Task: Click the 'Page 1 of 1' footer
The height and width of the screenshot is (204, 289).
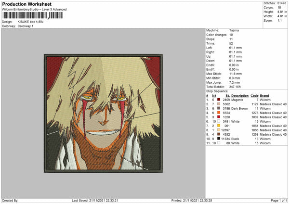Action: (x=279, y=200)
